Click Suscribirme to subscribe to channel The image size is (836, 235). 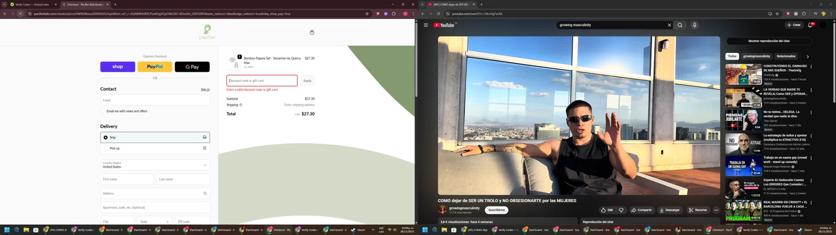pos(497,210)
